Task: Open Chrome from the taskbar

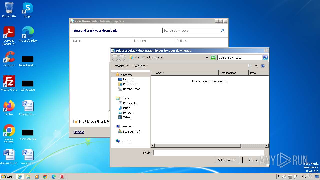Action: point(45,177)
